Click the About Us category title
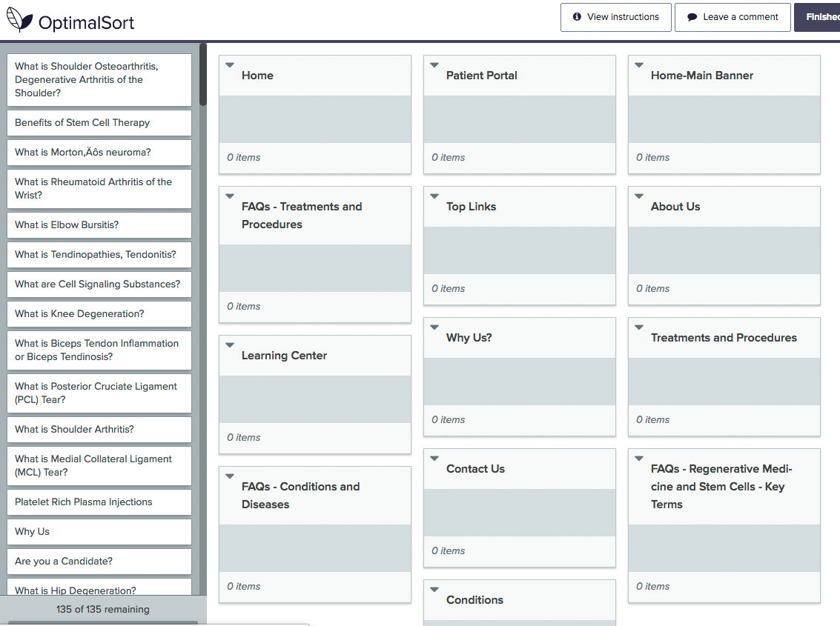The image size is (840, 626). tap(675, 207)
